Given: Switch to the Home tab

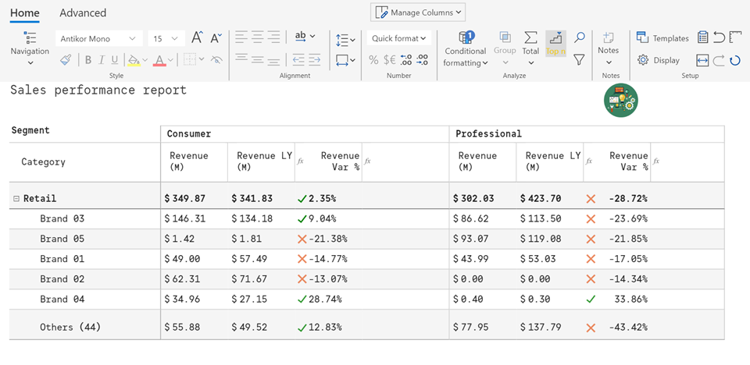Looking at the screenshot, I should 25,12.
